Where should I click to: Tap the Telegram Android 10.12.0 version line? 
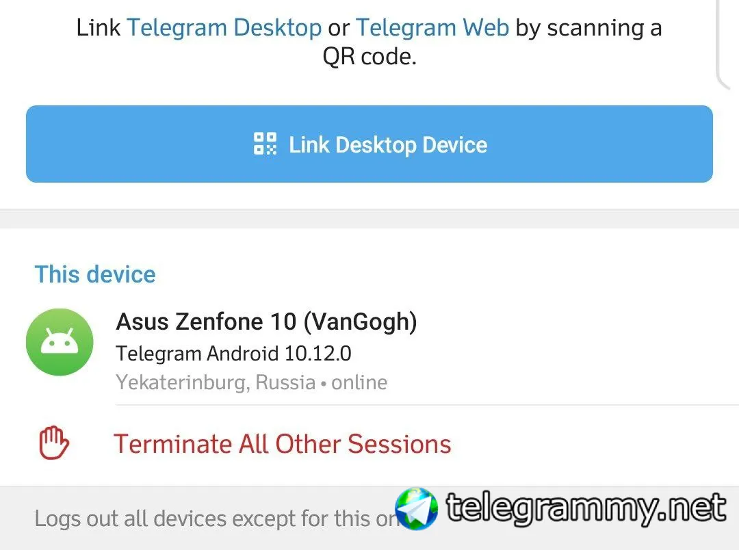tap(233, 354)
